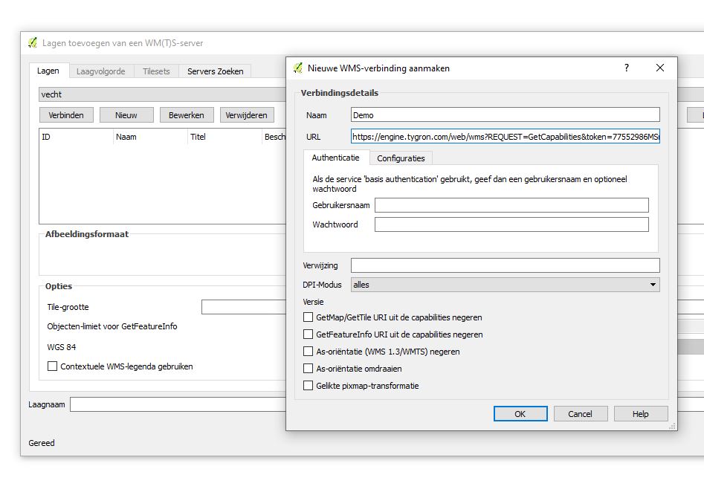This screenshot has width=704, height=498.
Task: Close the Nieuwe WMS-verbinding dialog
Action: click(659, 68)
